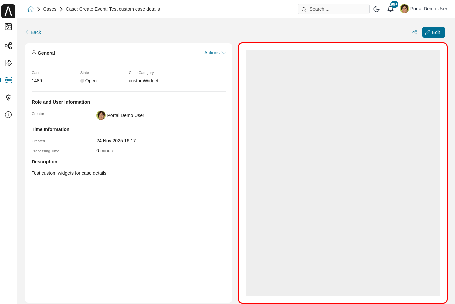
Task: Open the share icon near Edit
Action: coord(414,32)
